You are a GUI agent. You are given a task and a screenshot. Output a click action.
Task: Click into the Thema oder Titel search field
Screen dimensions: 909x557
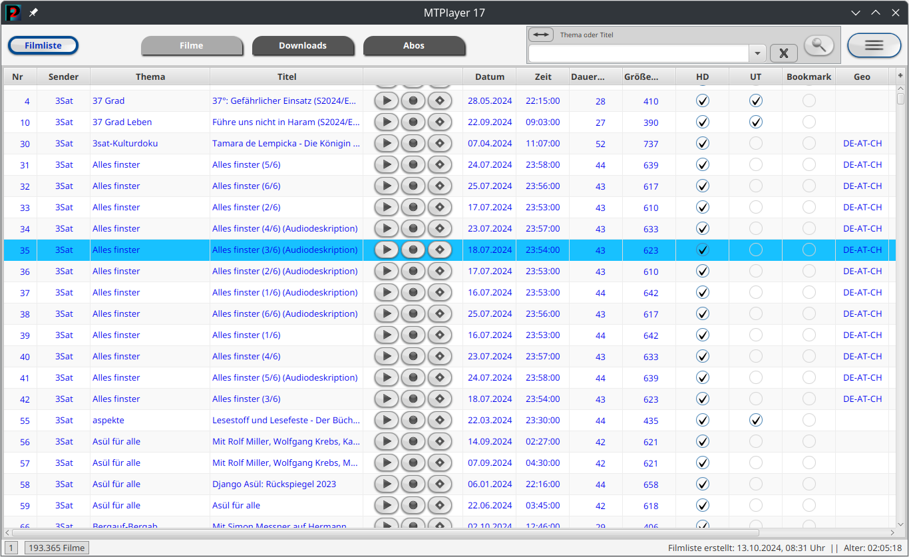click(x=639, y=53)
